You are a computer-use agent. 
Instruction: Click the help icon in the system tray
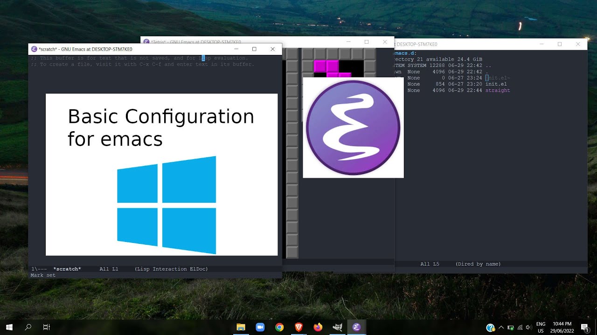pos(490,328)
